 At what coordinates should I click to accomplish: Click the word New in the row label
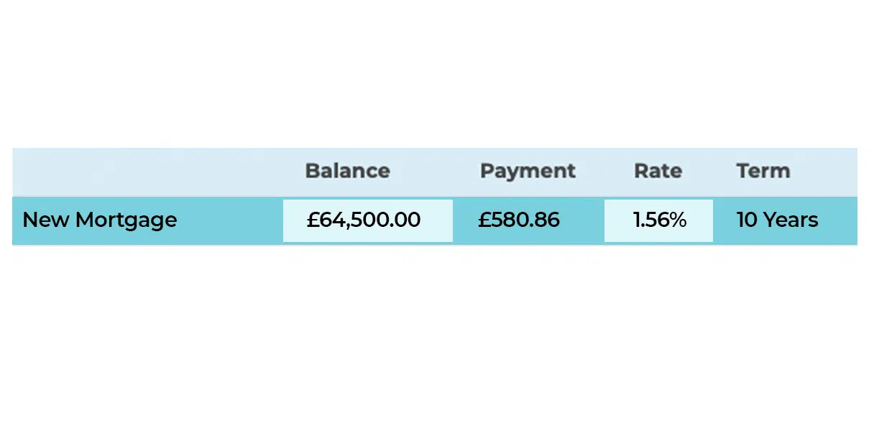pyautogui.click(x=45, y=220)
